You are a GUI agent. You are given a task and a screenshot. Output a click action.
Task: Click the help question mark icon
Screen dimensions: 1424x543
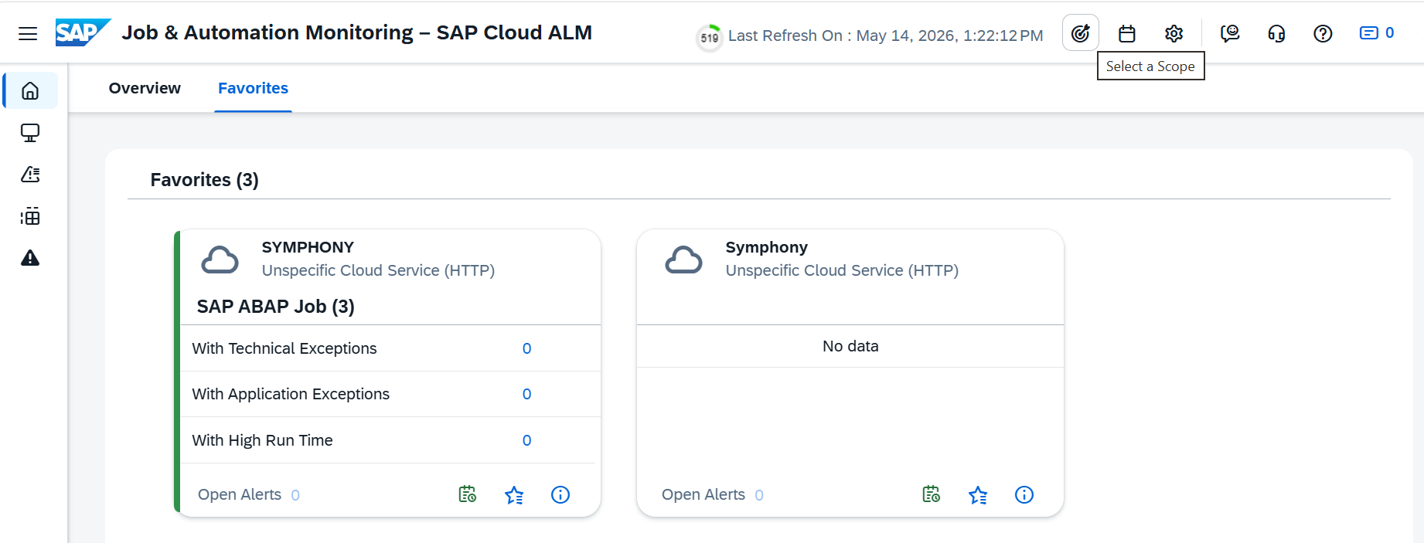tap(1323, 33)
